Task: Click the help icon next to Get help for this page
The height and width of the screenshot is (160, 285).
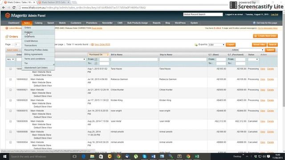Action: pos(254,23)
